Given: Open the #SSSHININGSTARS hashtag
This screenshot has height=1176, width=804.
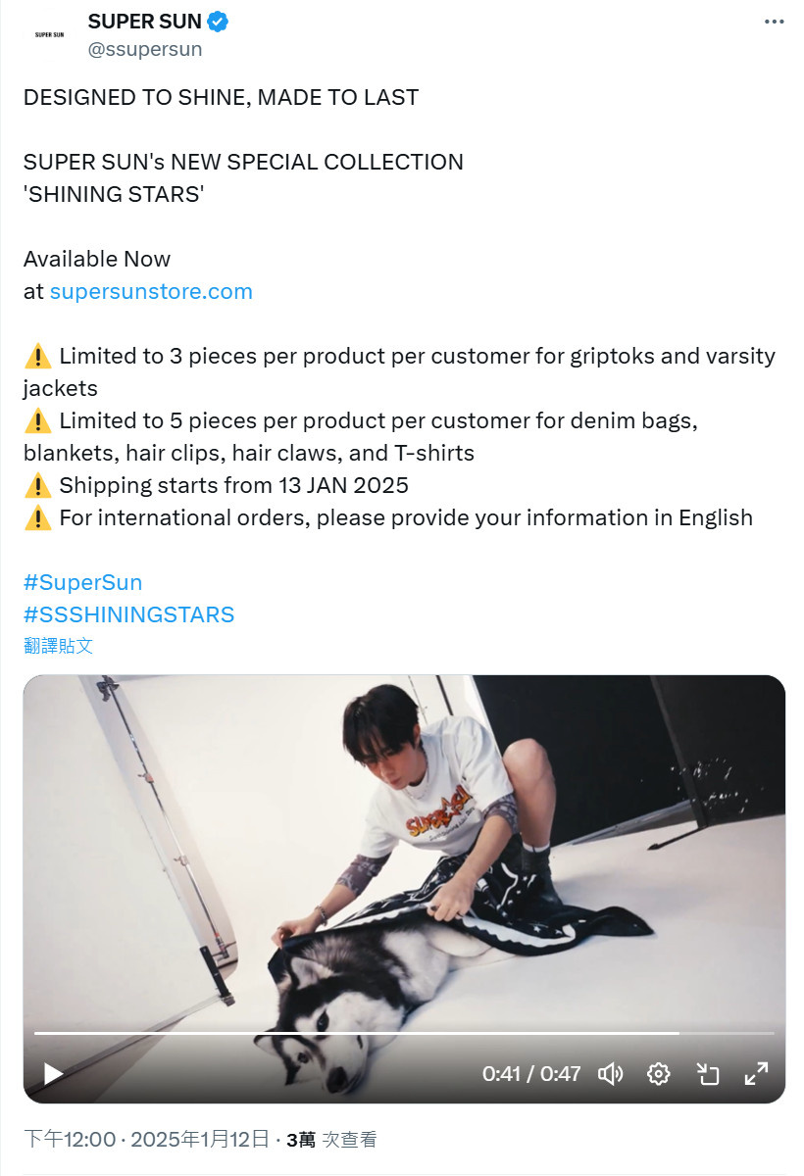Looking at the screenshot, I should click(128, 614).
